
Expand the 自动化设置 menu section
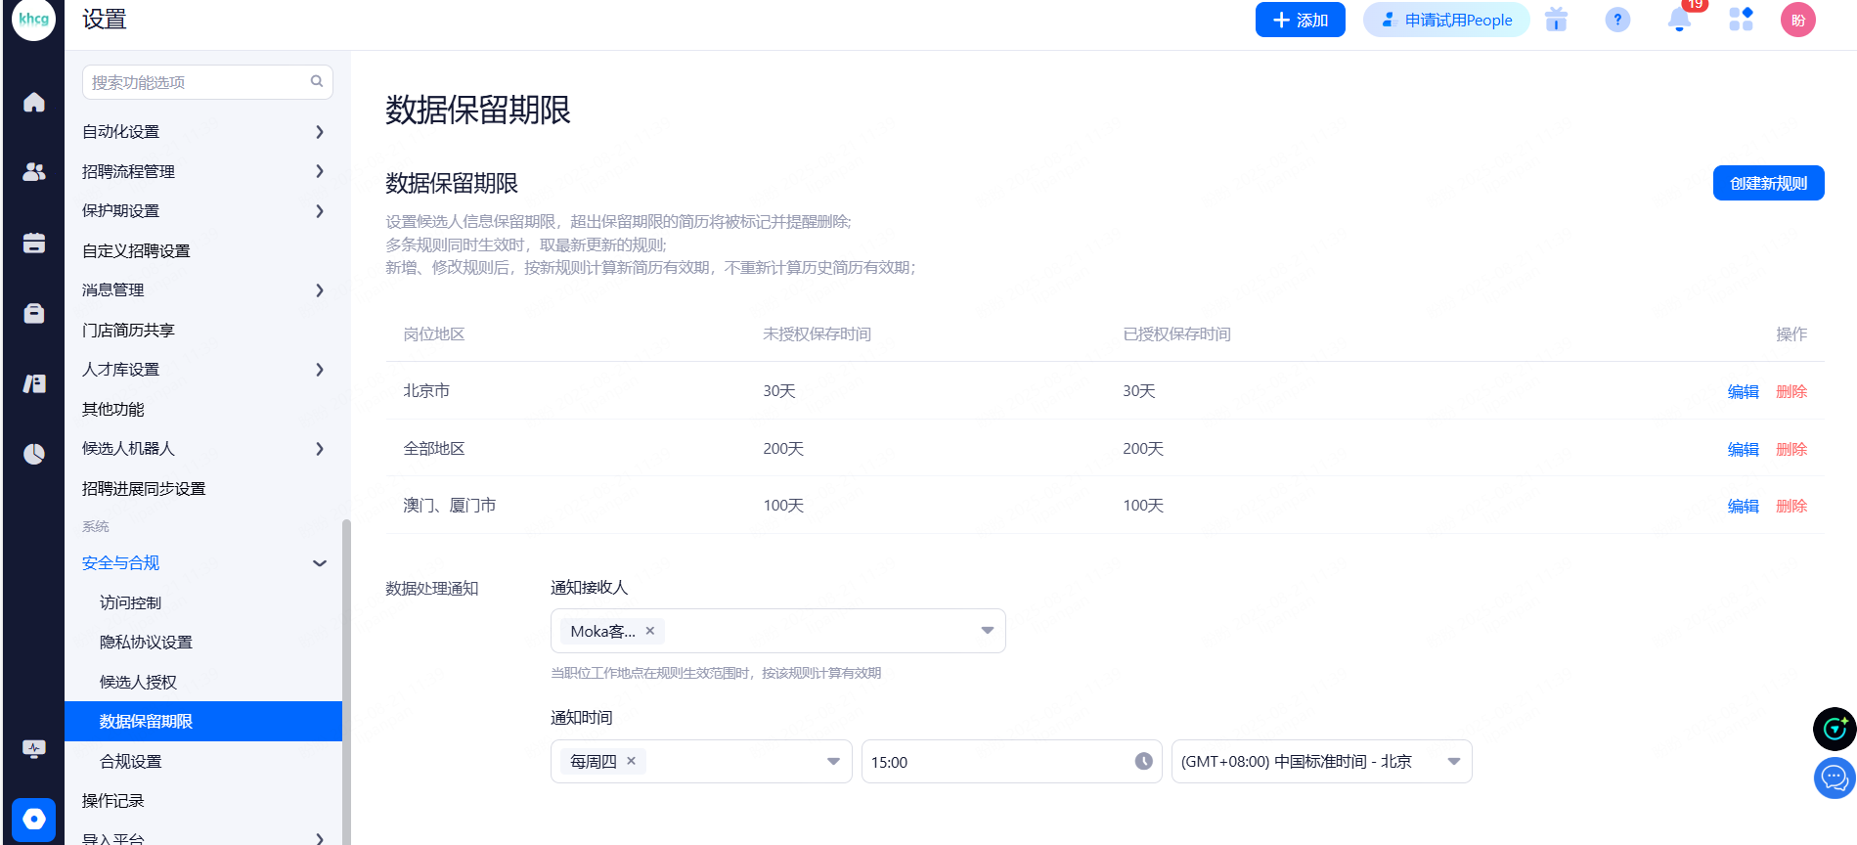pyautogui.click(x=319, y=132)
